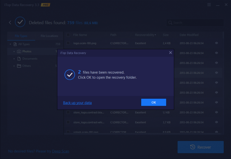Switch to the File Locations tab

pyautogui.click(x=49, y=36)
